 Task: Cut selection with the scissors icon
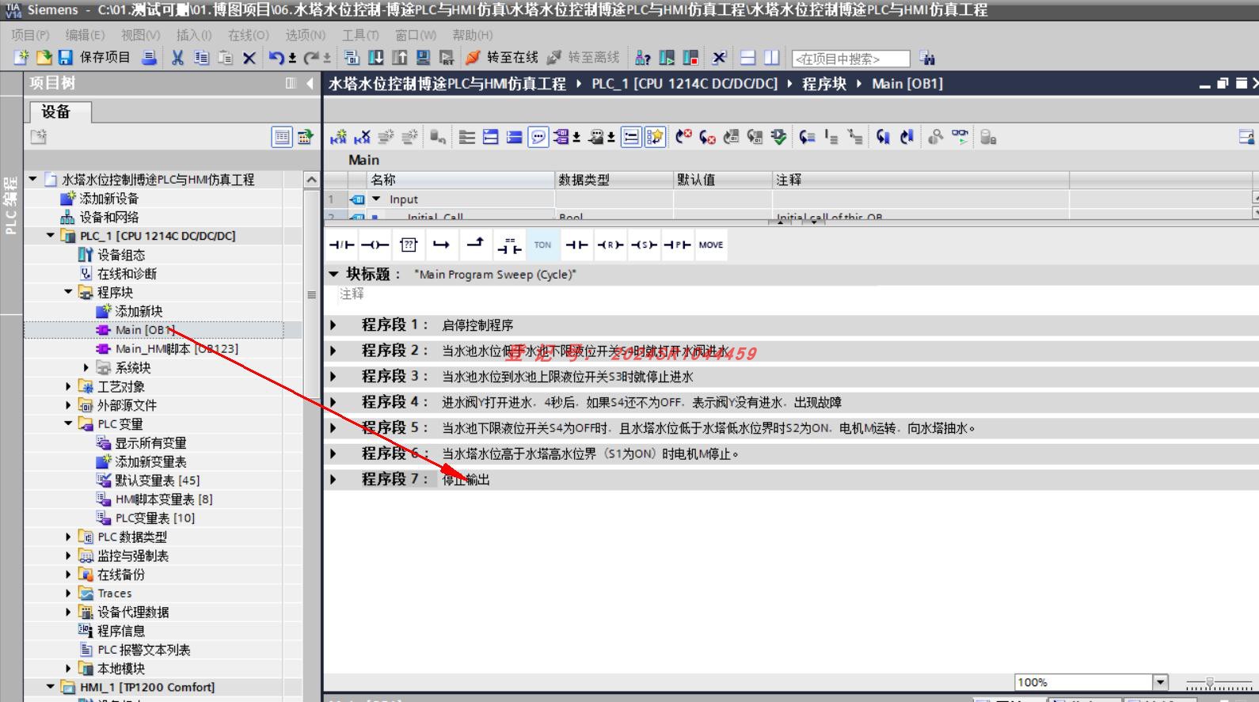click(177, 58)
